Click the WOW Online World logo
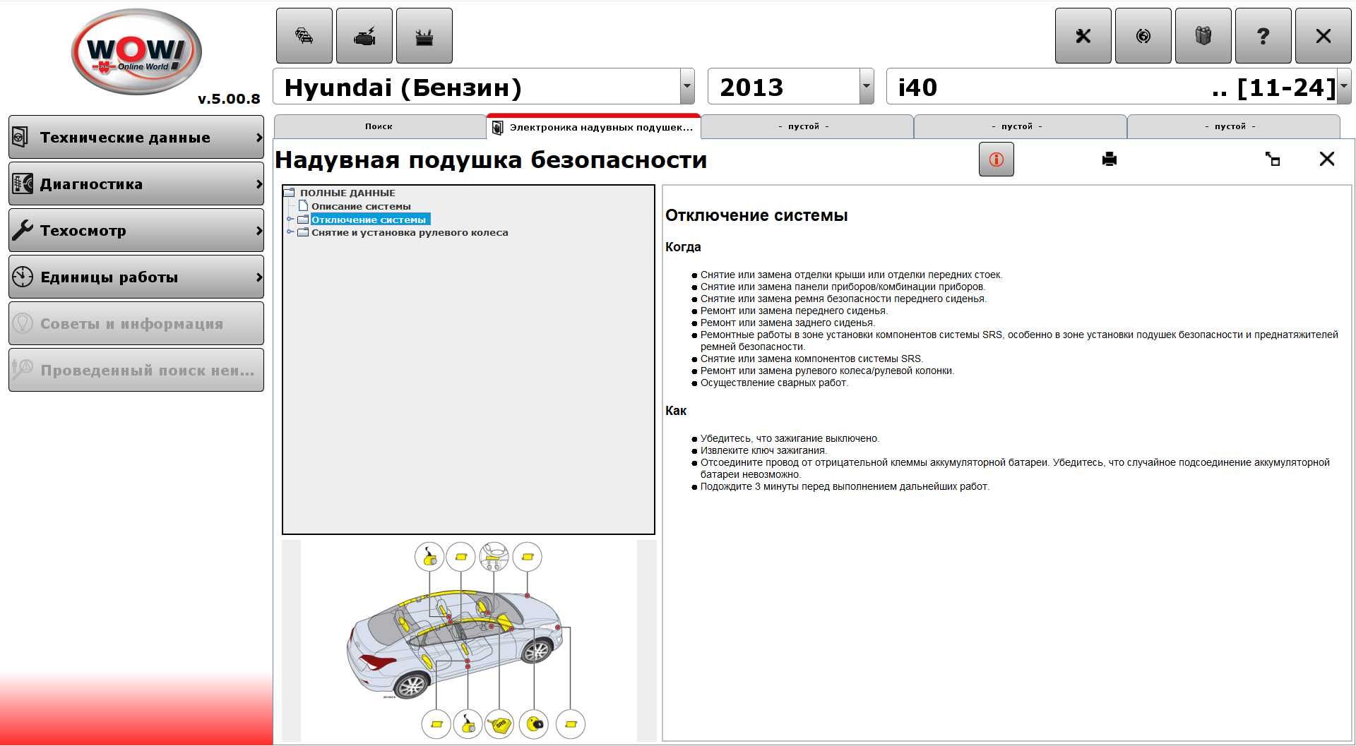The image size is (1356, 746). 136,52
